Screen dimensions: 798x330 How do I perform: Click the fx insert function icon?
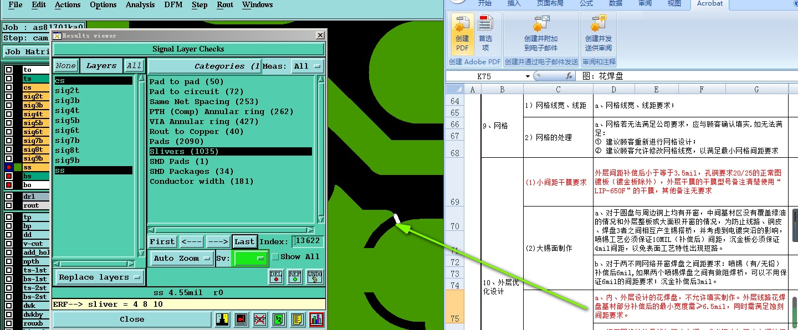[x=569, y=76]
